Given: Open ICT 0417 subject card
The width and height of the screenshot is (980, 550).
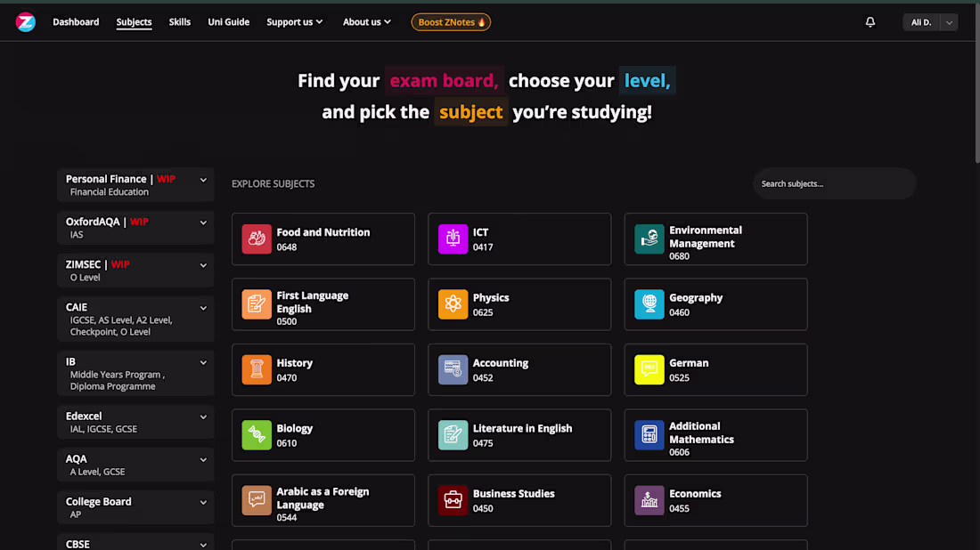Looking at the screenshot, I should (519, 239).
